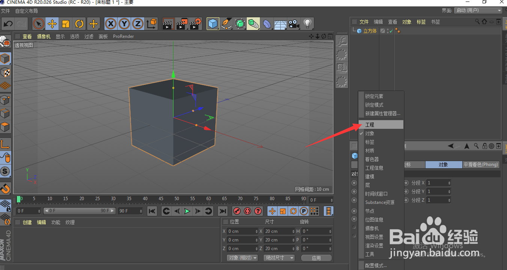Screen dimensions: 507x270
Task: Click Render View clapperboard icon
Action: (x=168, y=24)
